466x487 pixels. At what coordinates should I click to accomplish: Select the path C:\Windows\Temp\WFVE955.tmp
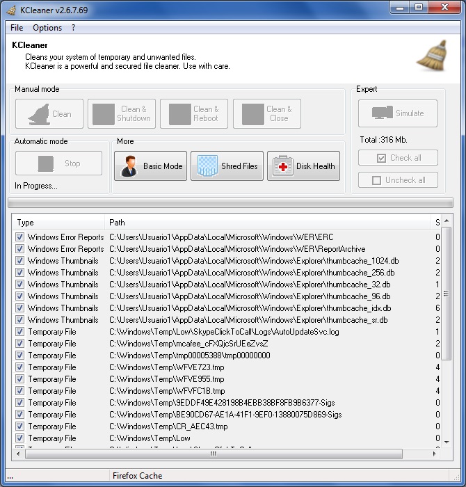(167, 379)
